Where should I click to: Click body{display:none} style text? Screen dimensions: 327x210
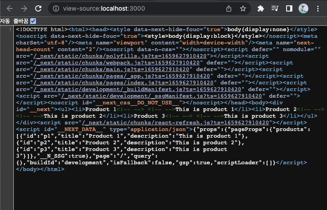coord(259,29)
